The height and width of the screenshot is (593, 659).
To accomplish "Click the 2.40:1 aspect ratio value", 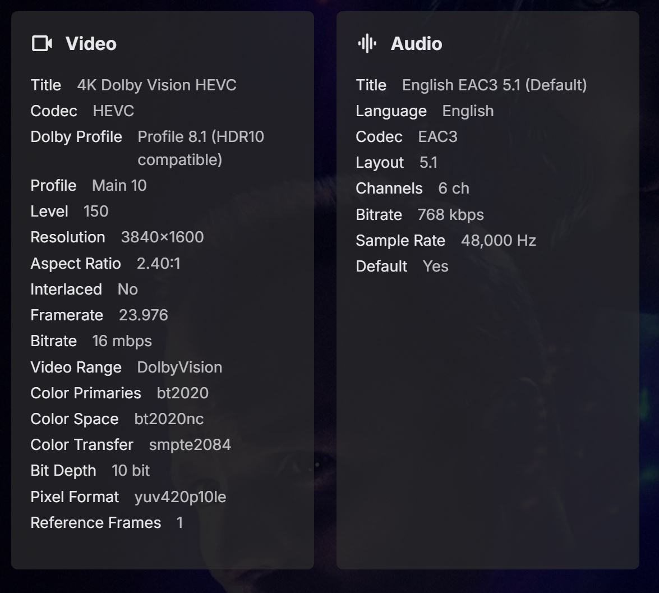I will point(159,264).
